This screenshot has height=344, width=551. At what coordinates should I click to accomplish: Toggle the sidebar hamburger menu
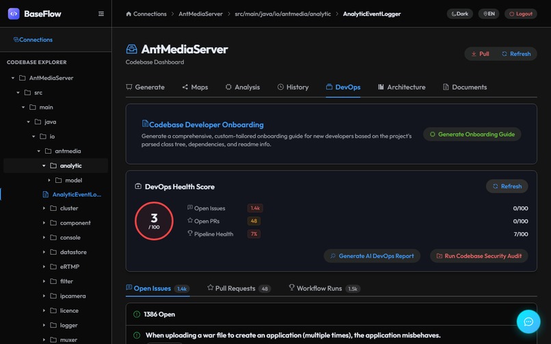point(101,14)
